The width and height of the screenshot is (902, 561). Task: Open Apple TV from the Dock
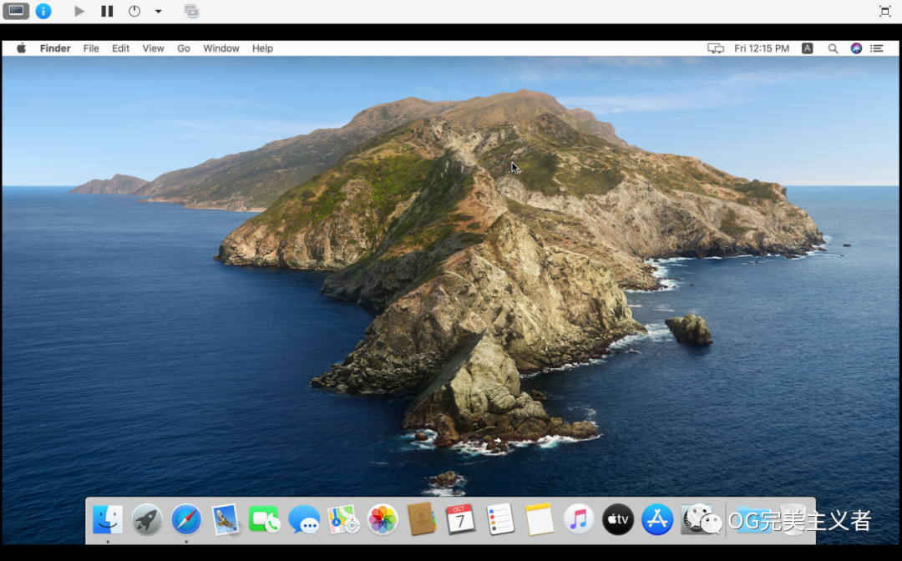coord(618,519)
